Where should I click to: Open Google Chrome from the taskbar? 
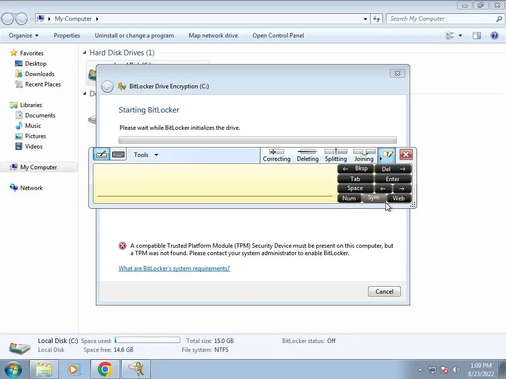(105, 369)
